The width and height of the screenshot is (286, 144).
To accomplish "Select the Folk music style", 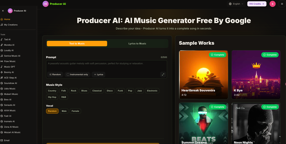I will [x=64, y=91].
